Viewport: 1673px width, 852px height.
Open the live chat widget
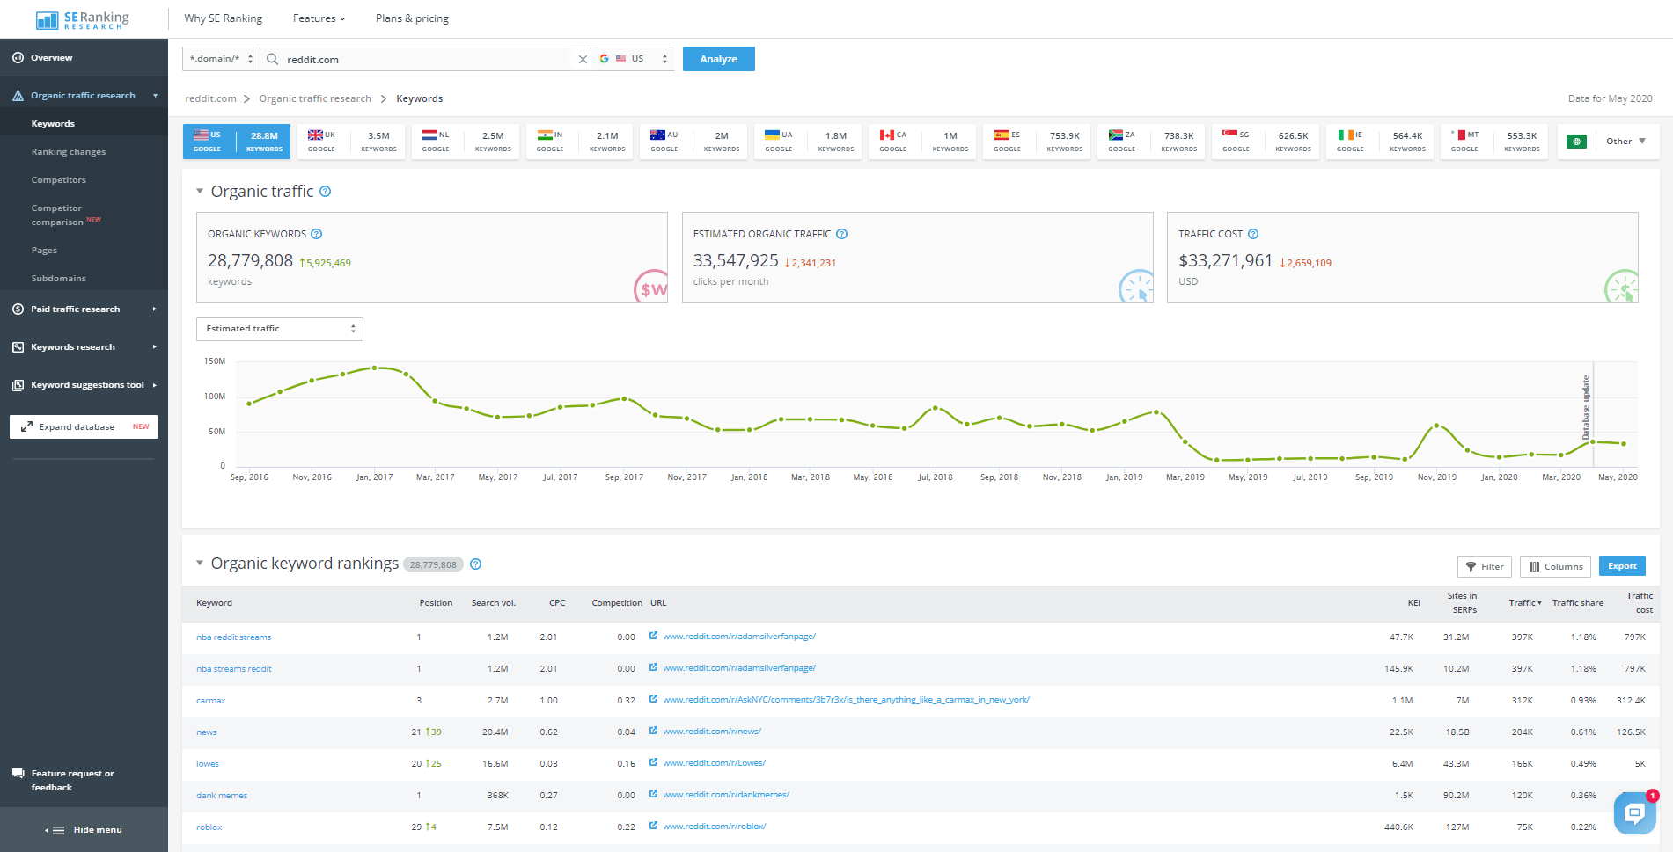pyautogui.click(x=1634, y=813)
